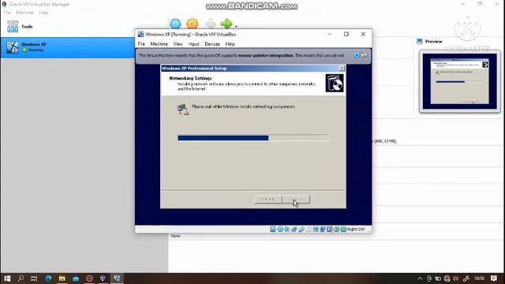Open the File menu in VirtualBox Manager

click(x=7, y=13)
